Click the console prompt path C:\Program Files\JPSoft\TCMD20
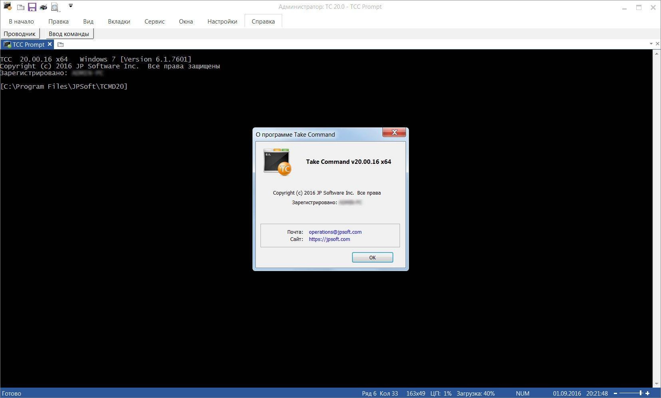This screenshot has width=661, height=398. pyautogui.click(x=64, y=86)
